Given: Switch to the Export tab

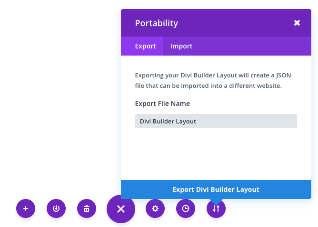Looking at the screenshot, I should [142, 46].
